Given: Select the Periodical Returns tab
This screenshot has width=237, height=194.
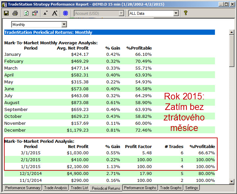Looking at the screenshot, I should coord(106,188).
